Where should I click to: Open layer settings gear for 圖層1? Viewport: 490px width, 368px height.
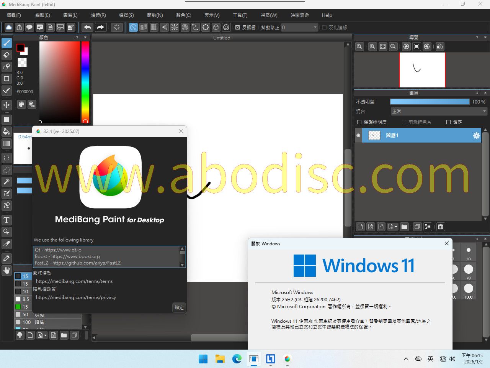coord(476,135)
